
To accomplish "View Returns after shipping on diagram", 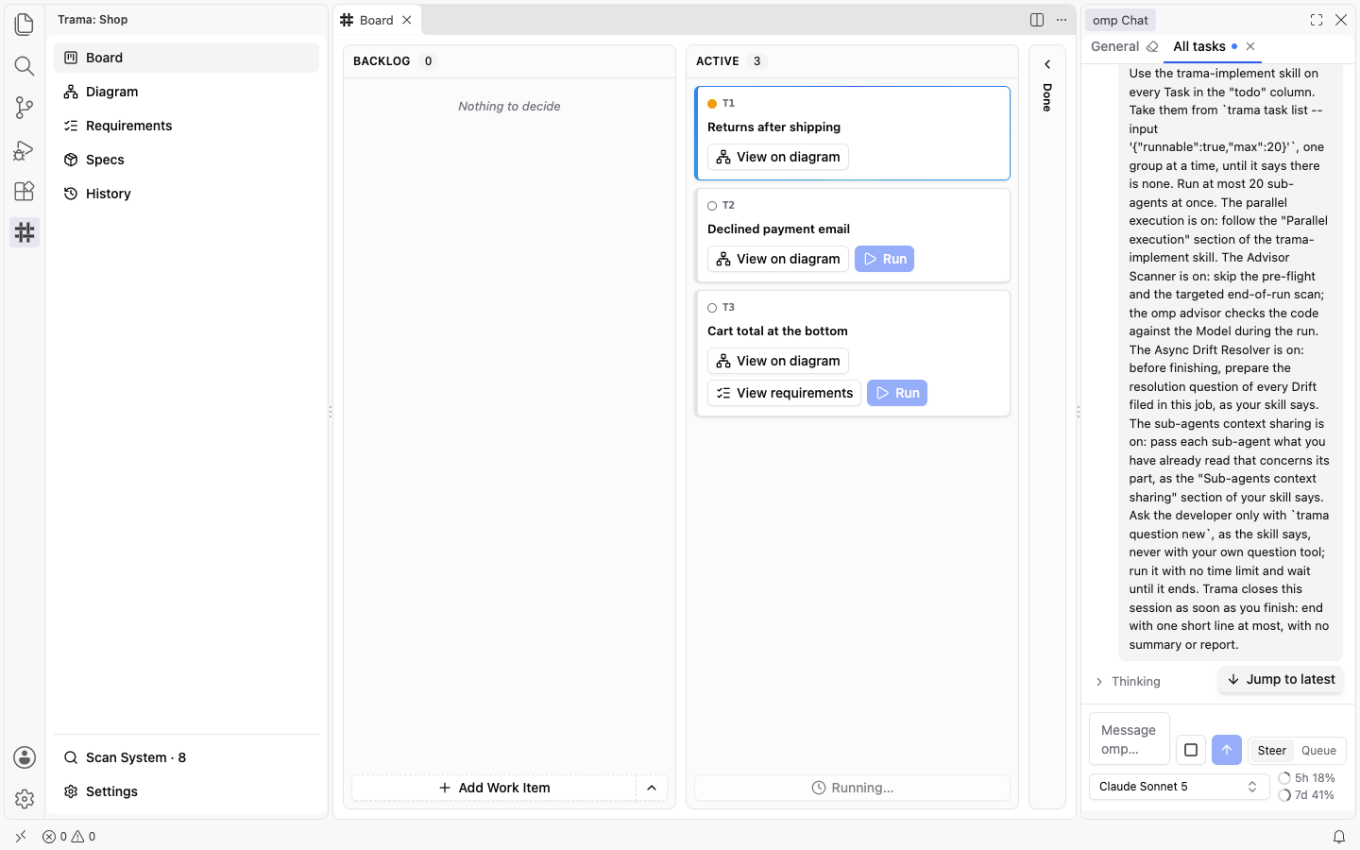I will click(x=778, y=157).
